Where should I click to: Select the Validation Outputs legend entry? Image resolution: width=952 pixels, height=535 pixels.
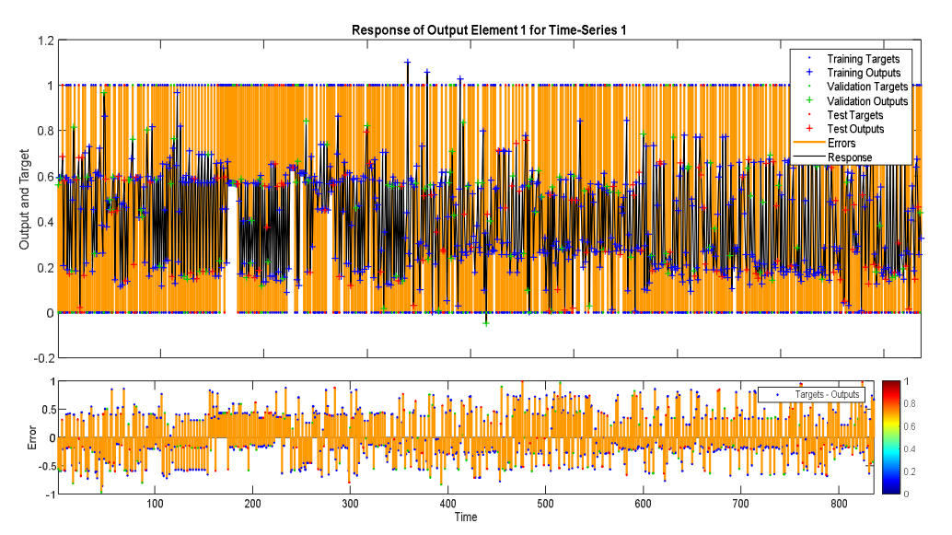[x=866, y=101]
